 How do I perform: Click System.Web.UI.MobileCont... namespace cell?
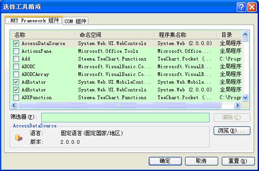pyautogui.click(x=114, y=82)
